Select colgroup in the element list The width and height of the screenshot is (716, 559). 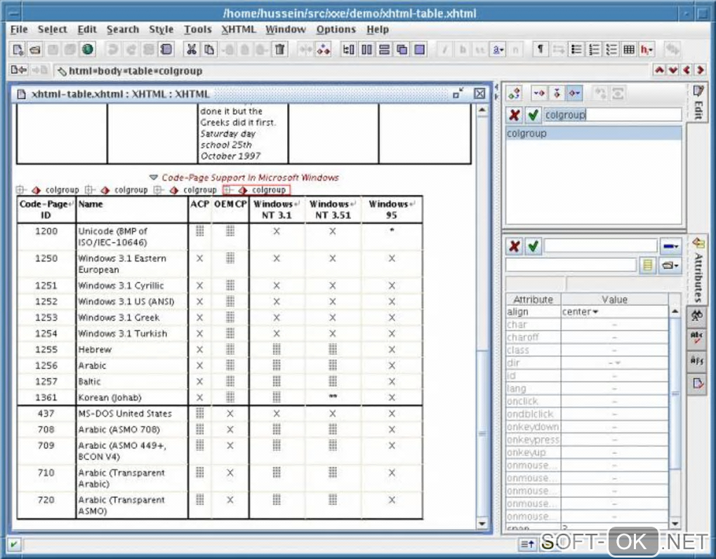(593, 134)
